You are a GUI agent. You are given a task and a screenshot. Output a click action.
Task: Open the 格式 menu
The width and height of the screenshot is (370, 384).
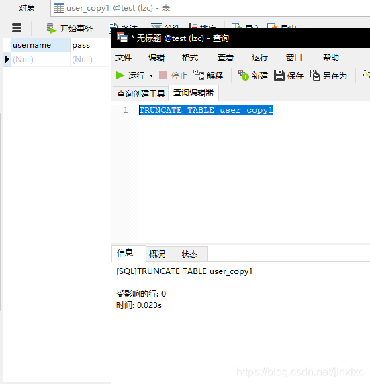pyautogui.click(x=190, y=58)
